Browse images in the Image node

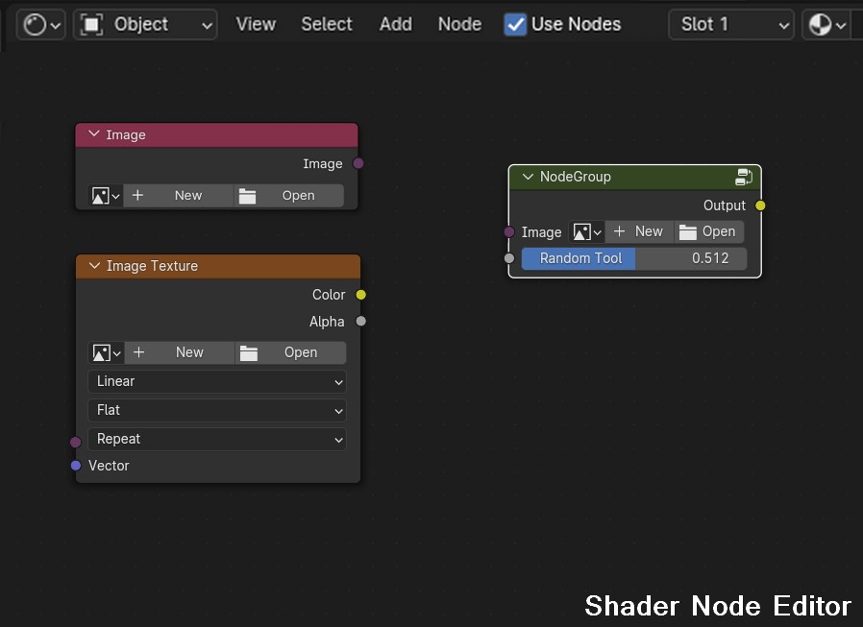pos(105,196)
